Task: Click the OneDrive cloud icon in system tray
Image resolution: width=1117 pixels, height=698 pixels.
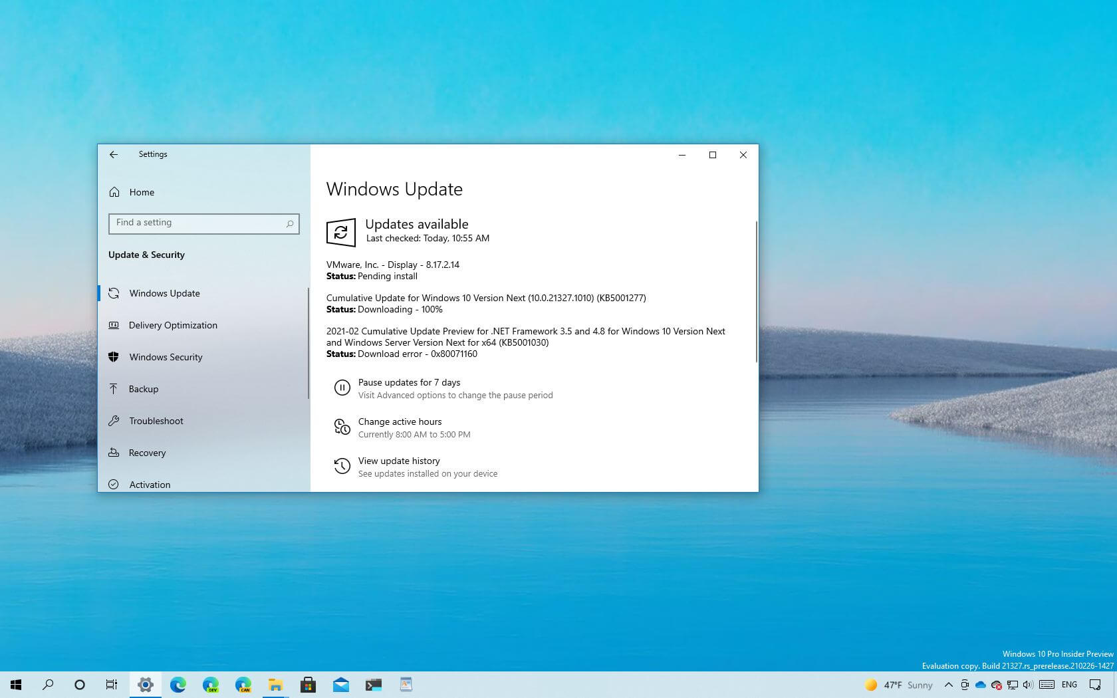Action: 980,685
